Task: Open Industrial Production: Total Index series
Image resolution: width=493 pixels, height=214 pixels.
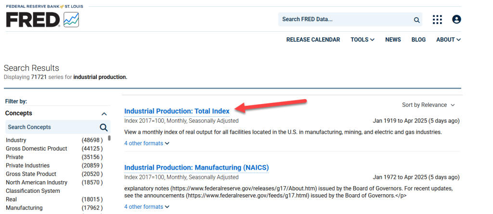Action: coord(177,111)
